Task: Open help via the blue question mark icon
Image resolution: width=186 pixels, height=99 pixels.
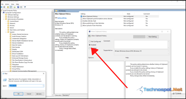Action: click(18, 7)
